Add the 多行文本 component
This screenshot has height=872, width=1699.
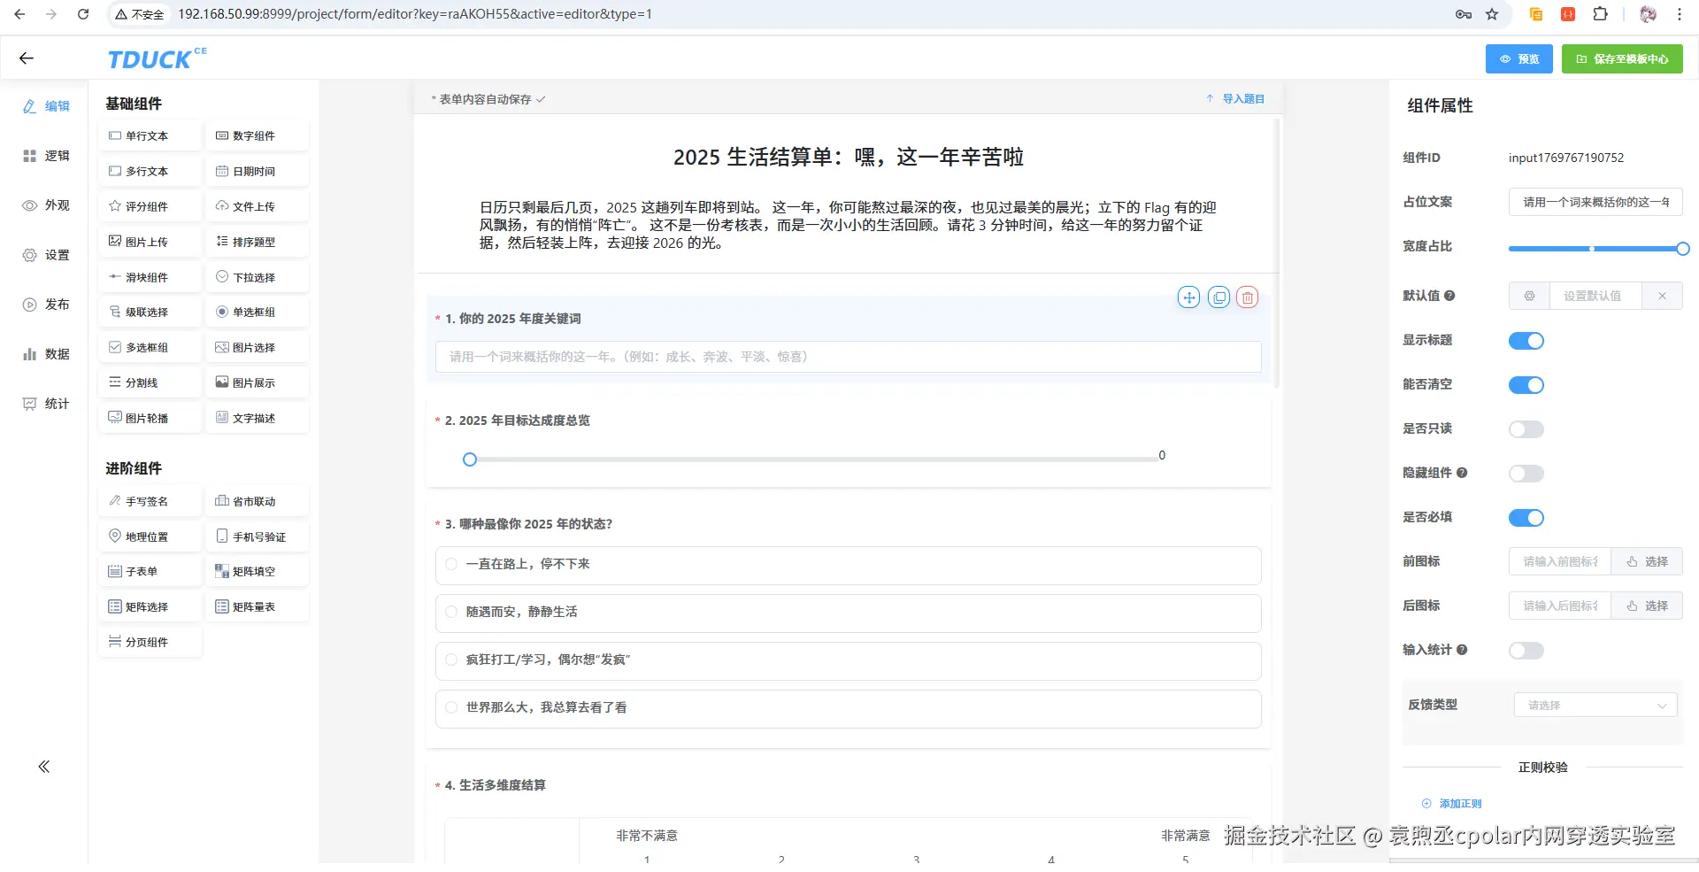(x=150, y=172)
